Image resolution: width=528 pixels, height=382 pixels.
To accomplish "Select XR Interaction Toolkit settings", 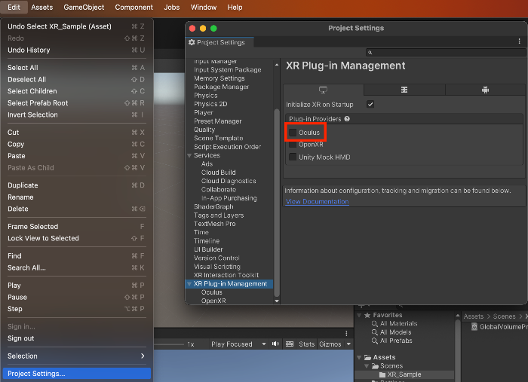I will click(226, 275).
